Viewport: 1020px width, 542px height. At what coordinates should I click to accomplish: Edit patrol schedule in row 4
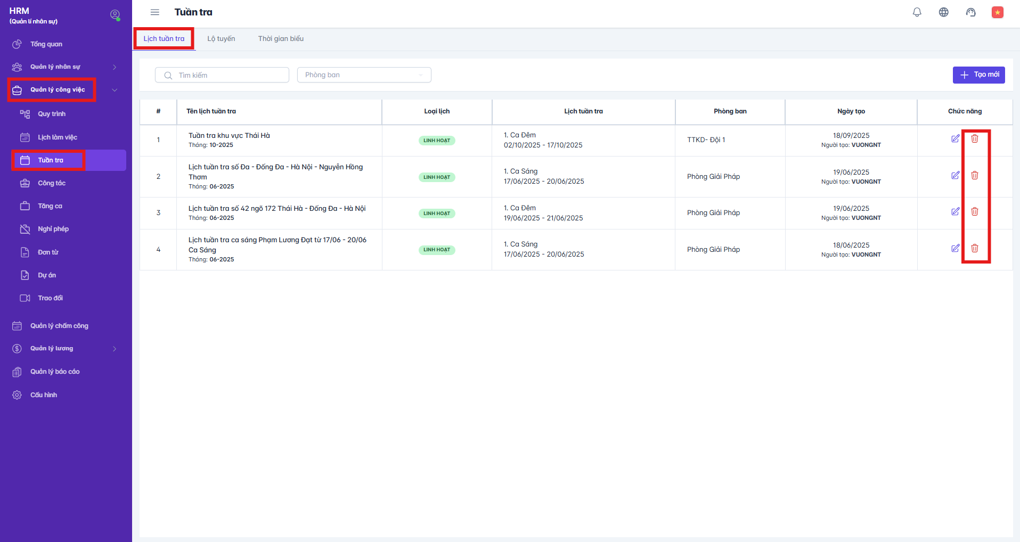pos(955,249)
